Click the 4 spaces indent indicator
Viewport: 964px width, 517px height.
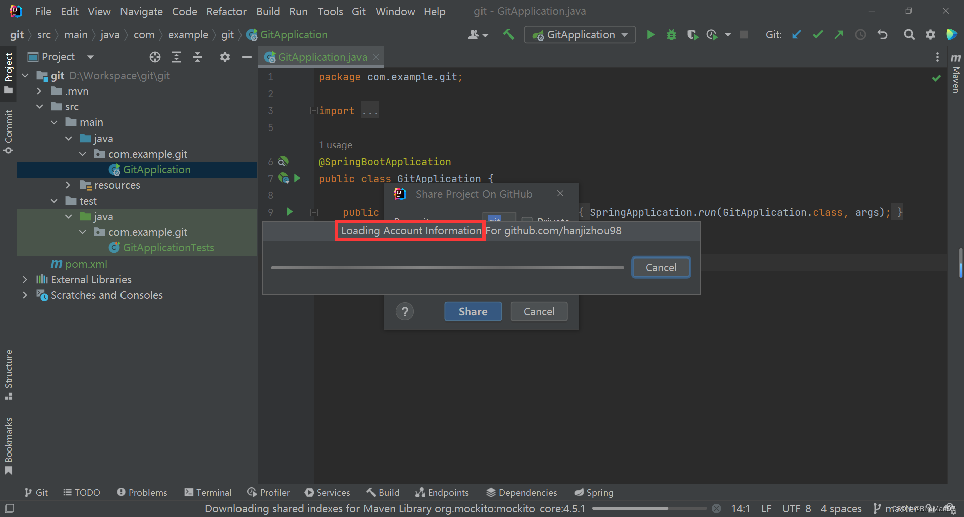(x=841, y=509)
